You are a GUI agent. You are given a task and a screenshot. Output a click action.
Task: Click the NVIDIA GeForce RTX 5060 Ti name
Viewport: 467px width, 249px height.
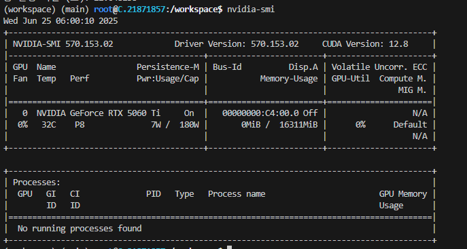coord(99,113)
